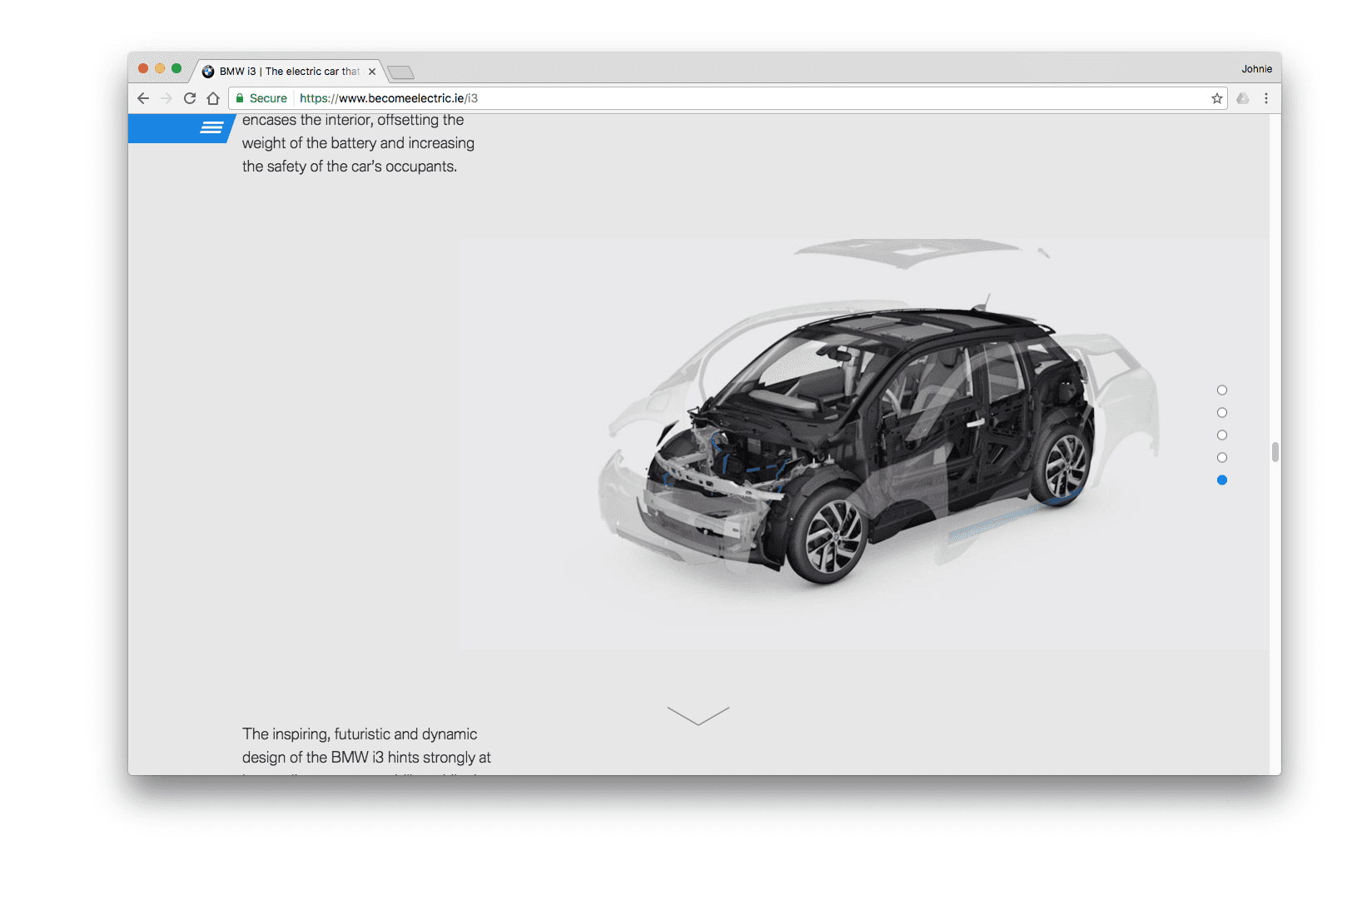Jump to the first section dot
This screenshot has height=905, width=1367.
pos(1222,390)
